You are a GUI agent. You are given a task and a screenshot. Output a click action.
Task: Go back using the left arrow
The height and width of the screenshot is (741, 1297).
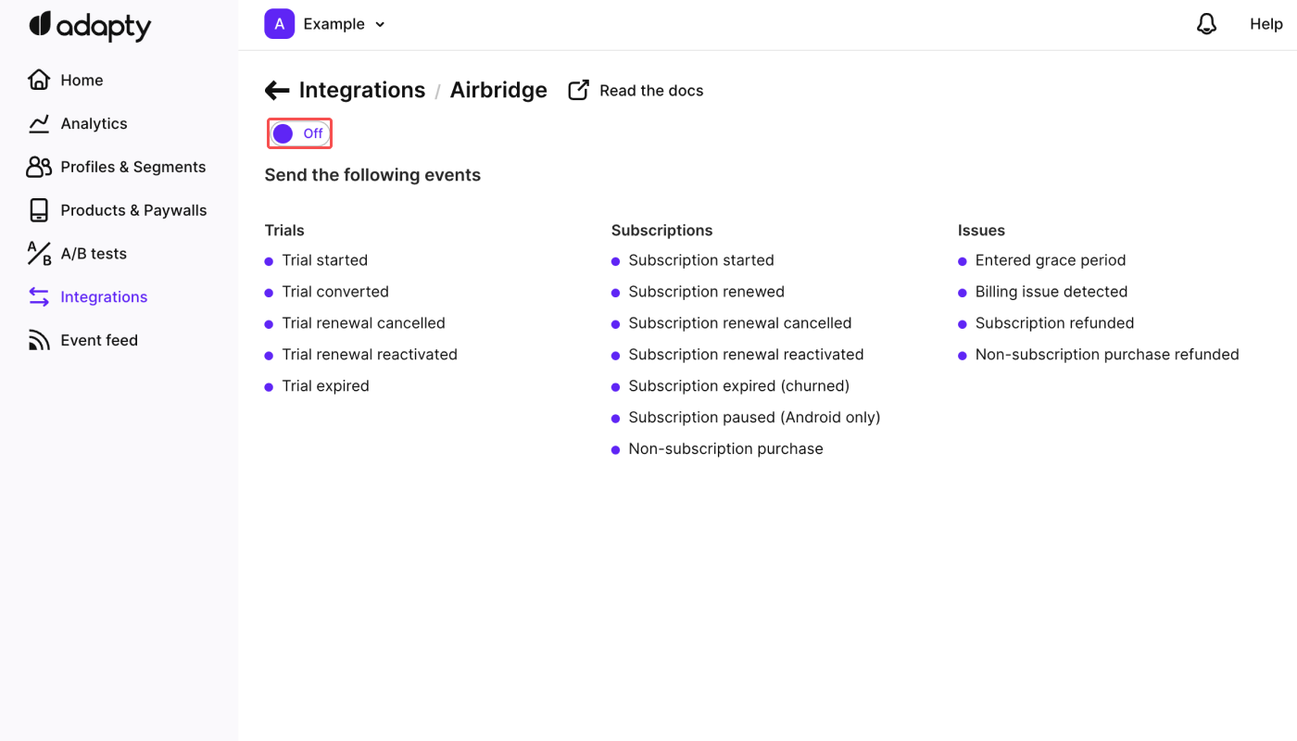(277, 90)
